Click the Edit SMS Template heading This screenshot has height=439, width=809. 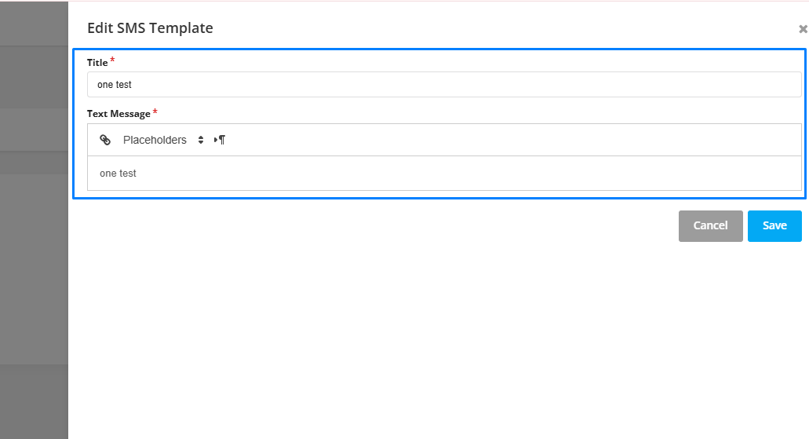[150, 28]
